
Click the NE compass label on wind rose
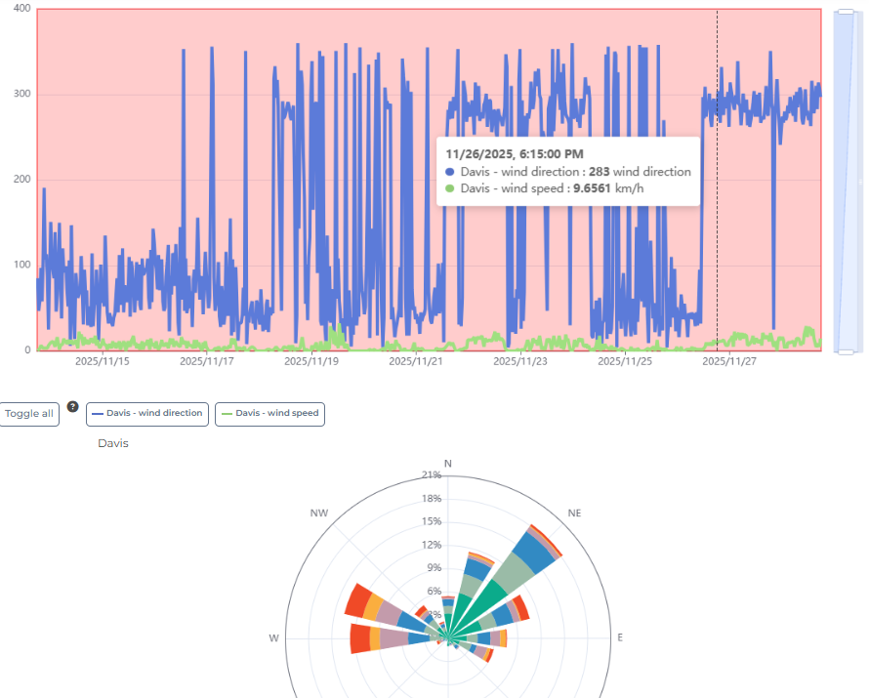tap(574, 513)
